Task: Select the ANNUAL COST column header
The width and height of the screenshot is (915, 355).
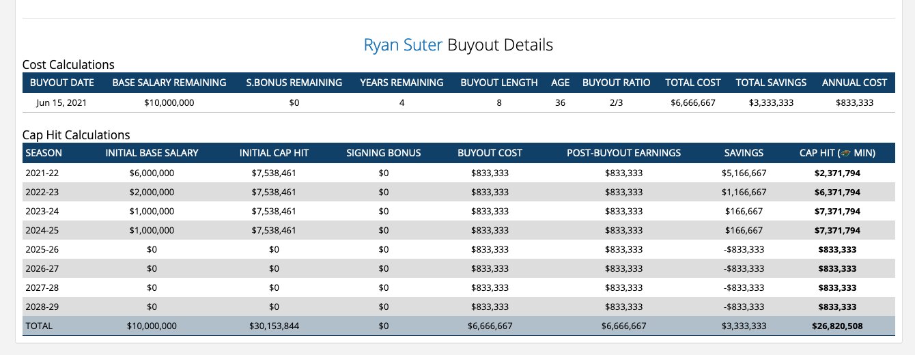Action: (x=854, y=83)
